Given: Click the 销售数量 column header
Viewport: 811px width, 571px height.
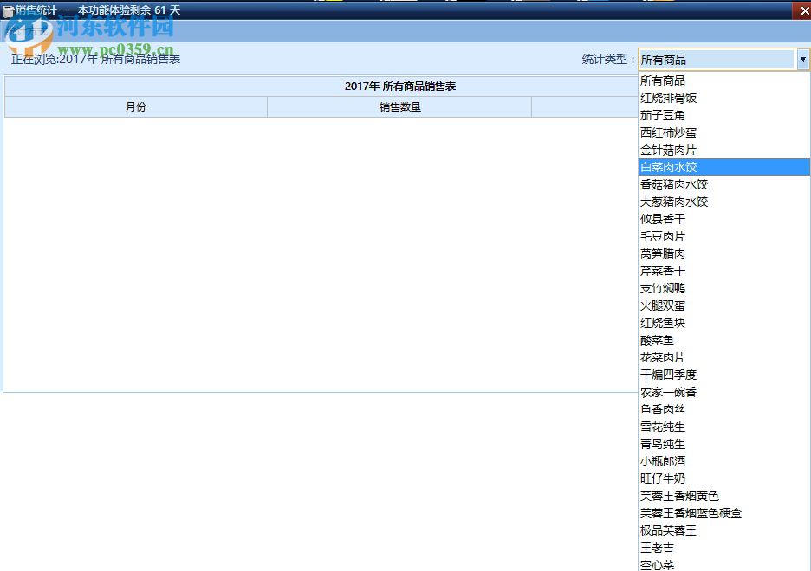Looking at the screenshot, I should pos(399,107).
